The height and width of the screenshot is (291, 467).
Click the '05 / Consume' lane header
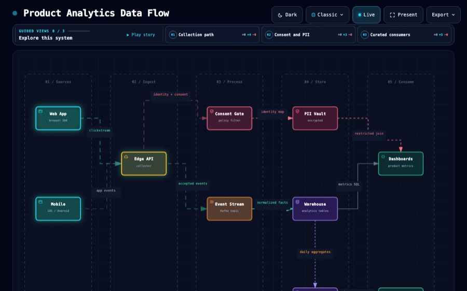[x=401, y=82]
